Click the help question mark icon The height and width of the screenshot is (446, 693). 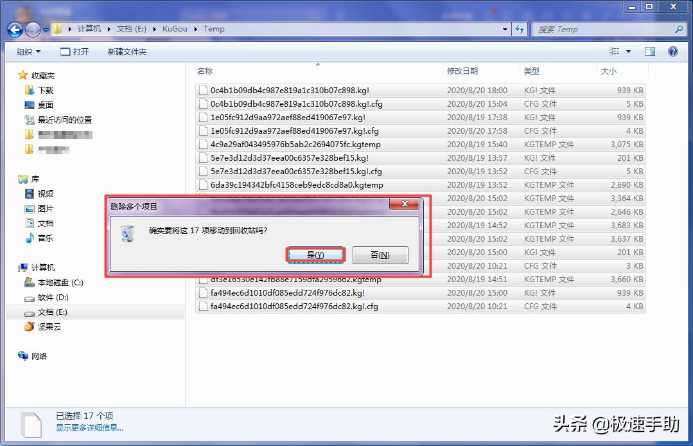[672, 51]
